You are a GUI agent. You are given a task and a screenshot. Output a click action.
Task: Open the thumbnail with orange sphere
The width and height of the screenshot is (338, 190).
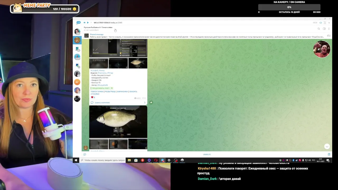pyautogui.click(x=118, y=144)
